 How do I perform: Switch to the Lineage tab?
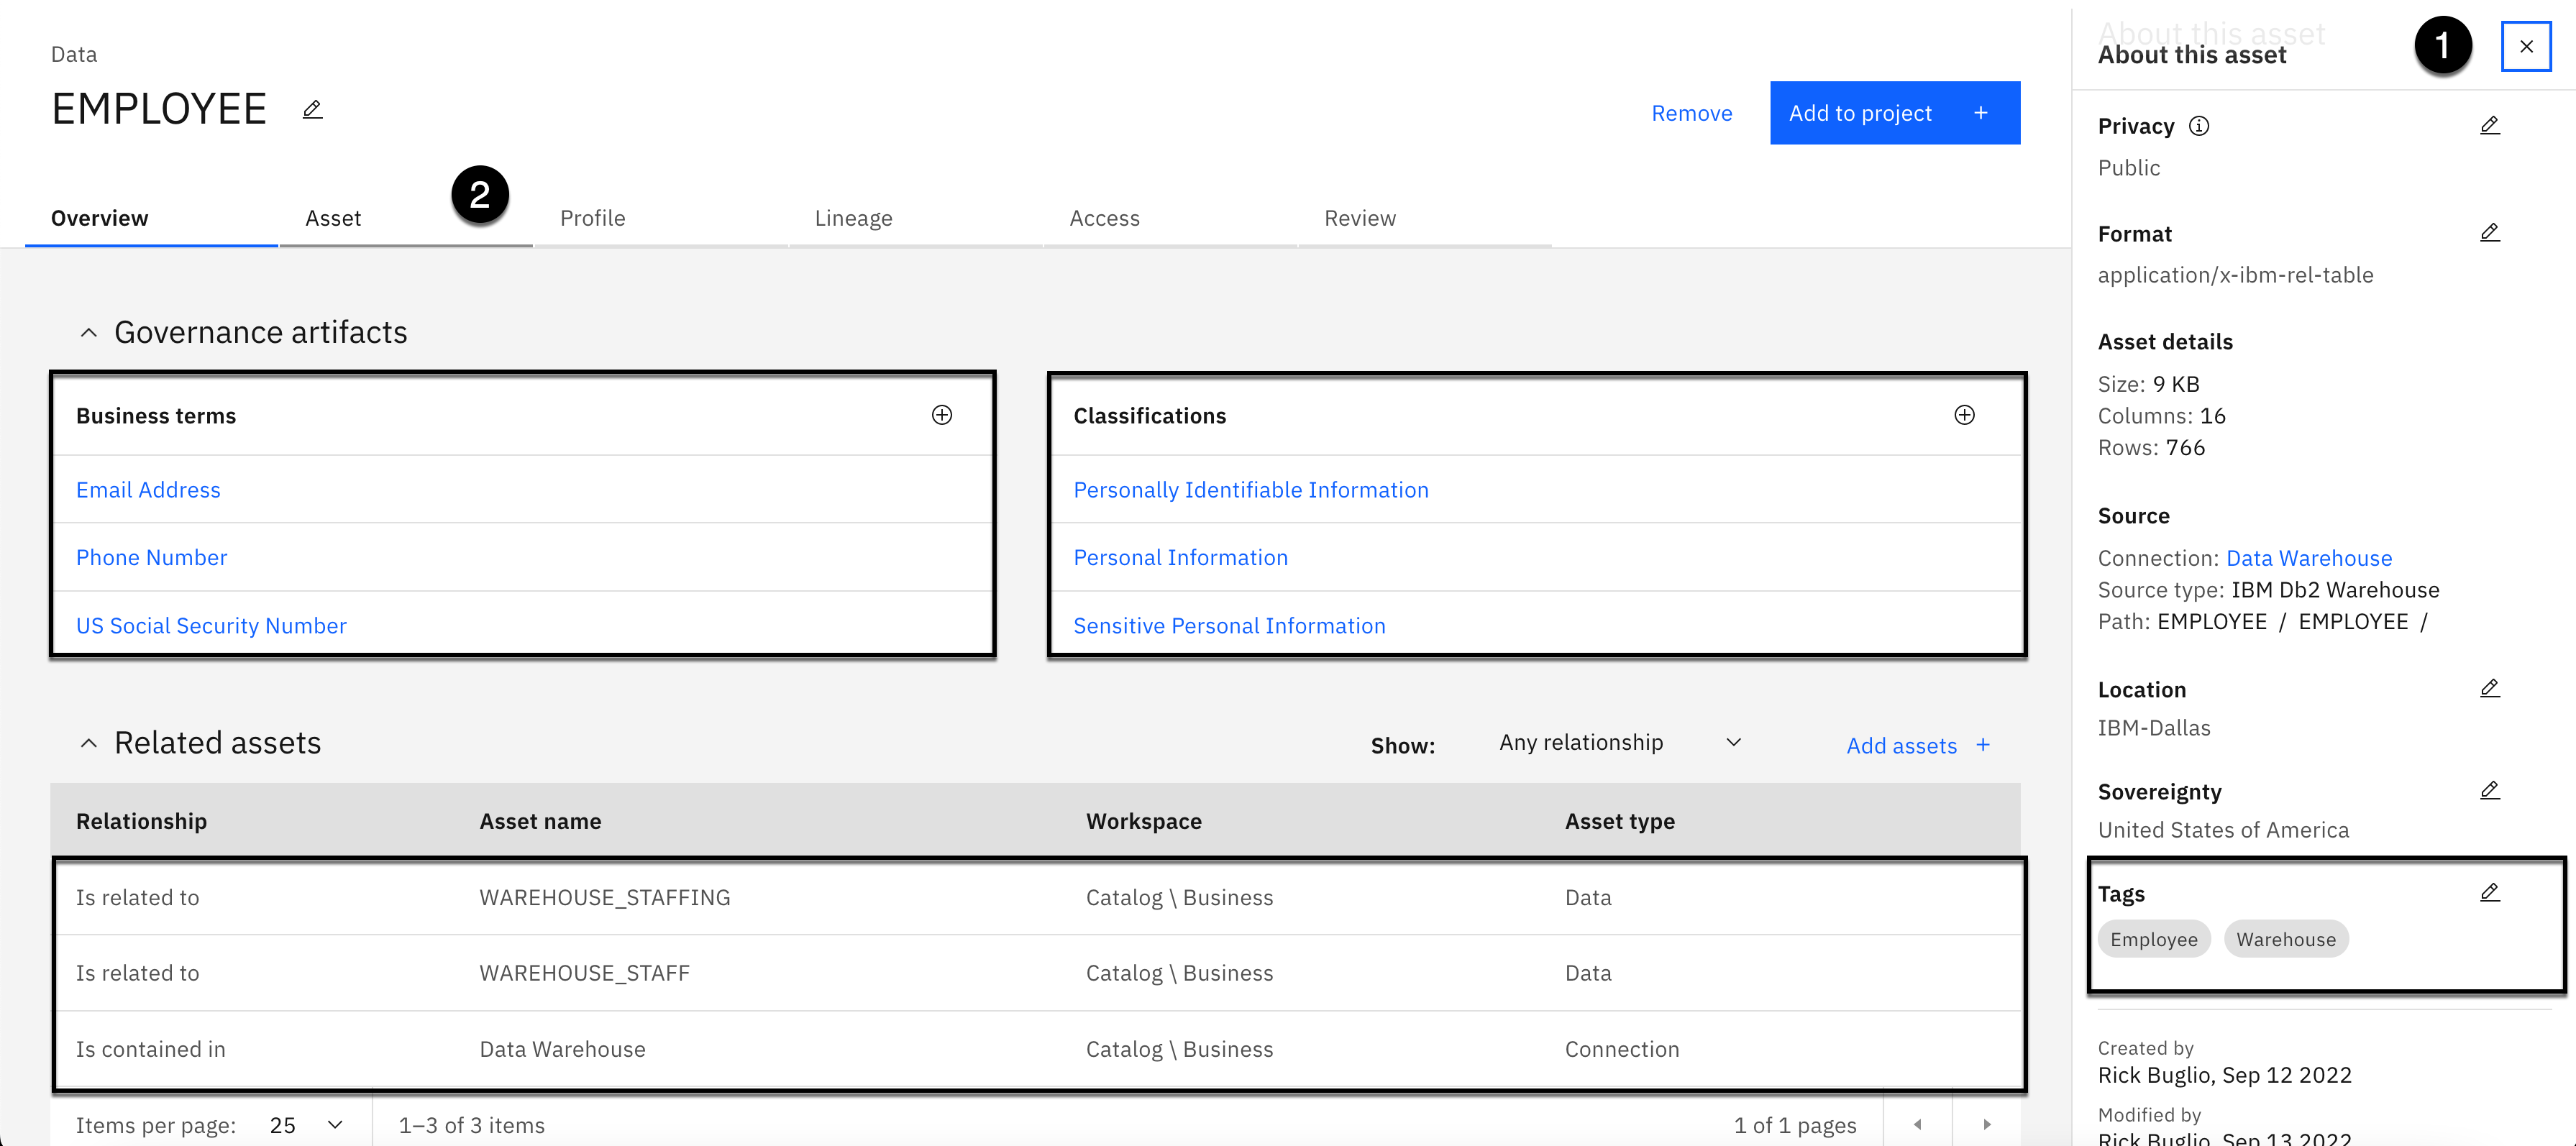[x=853, y=218]
